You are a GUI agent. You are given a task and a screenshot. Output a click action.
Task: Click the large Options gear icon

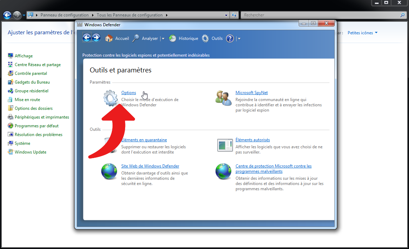coord(111,98)
